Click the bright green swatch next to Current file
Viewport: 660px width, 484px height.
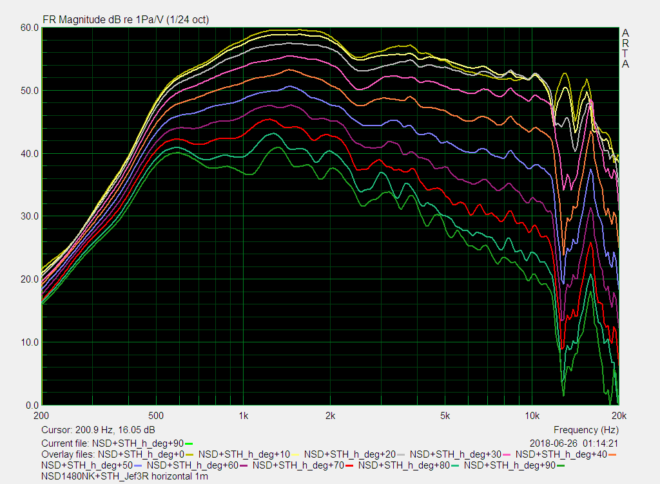coord(189,443)
